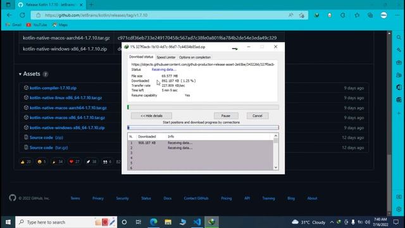This screenshot has width=405, height=228.
Task: Open Options on completion tab
Action: click(x=195, y=58)
